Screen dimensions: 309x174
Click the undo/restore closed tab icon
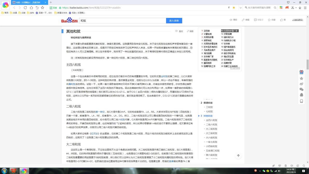point(37,8)
